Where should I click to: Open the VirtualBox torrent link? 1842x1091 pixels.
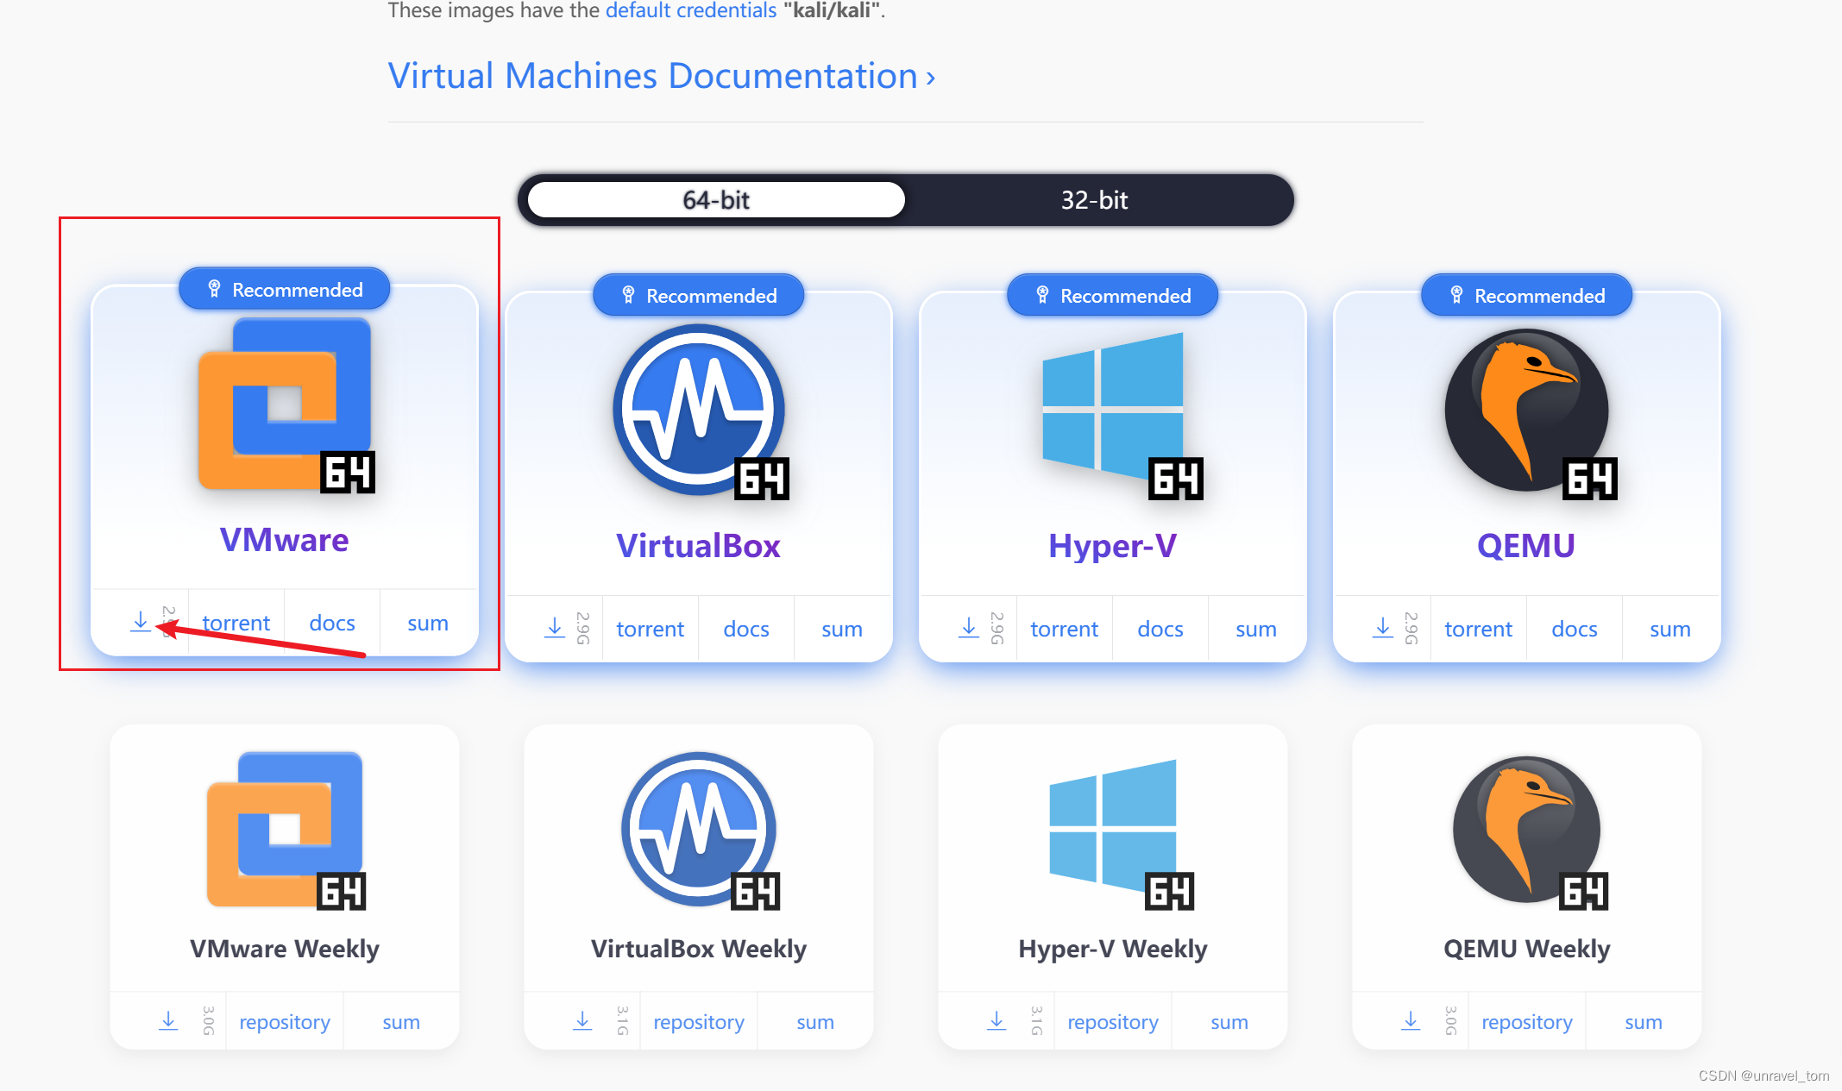(650, 629)
